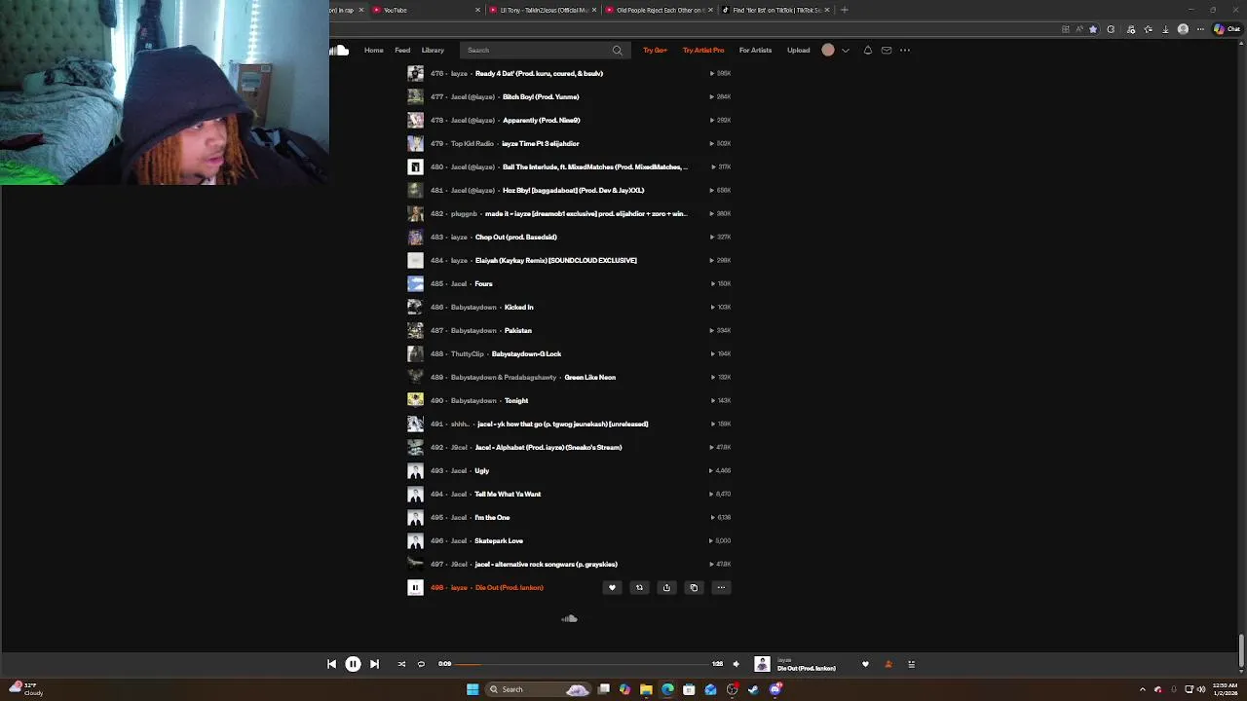This screenshot has height=701, width=1247.
Task: Click the Windows taskbar Search box
Action: coord(540,689)
